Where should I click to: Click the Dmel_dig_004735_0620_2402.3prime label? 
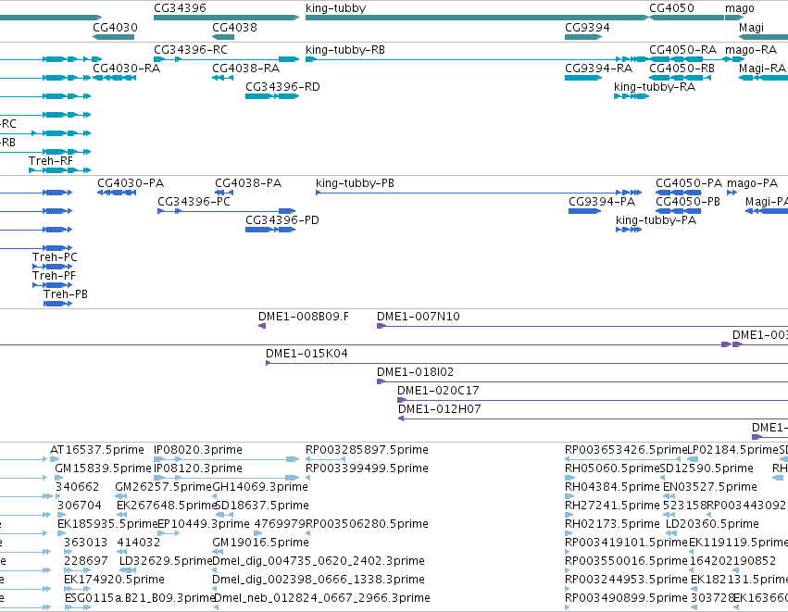pyautogui.click(x=319, y=562)
